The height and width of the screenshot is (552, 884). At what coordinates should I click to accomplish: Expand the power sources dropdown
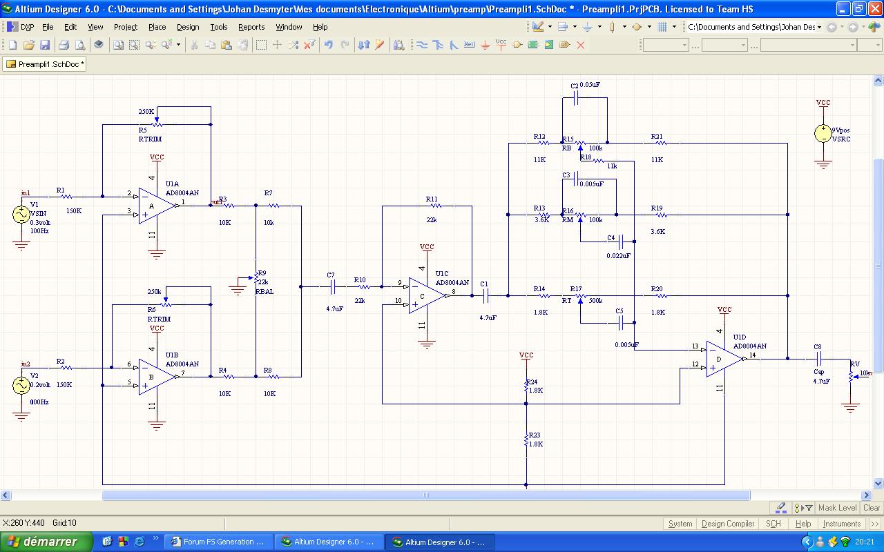pos(599,27)
